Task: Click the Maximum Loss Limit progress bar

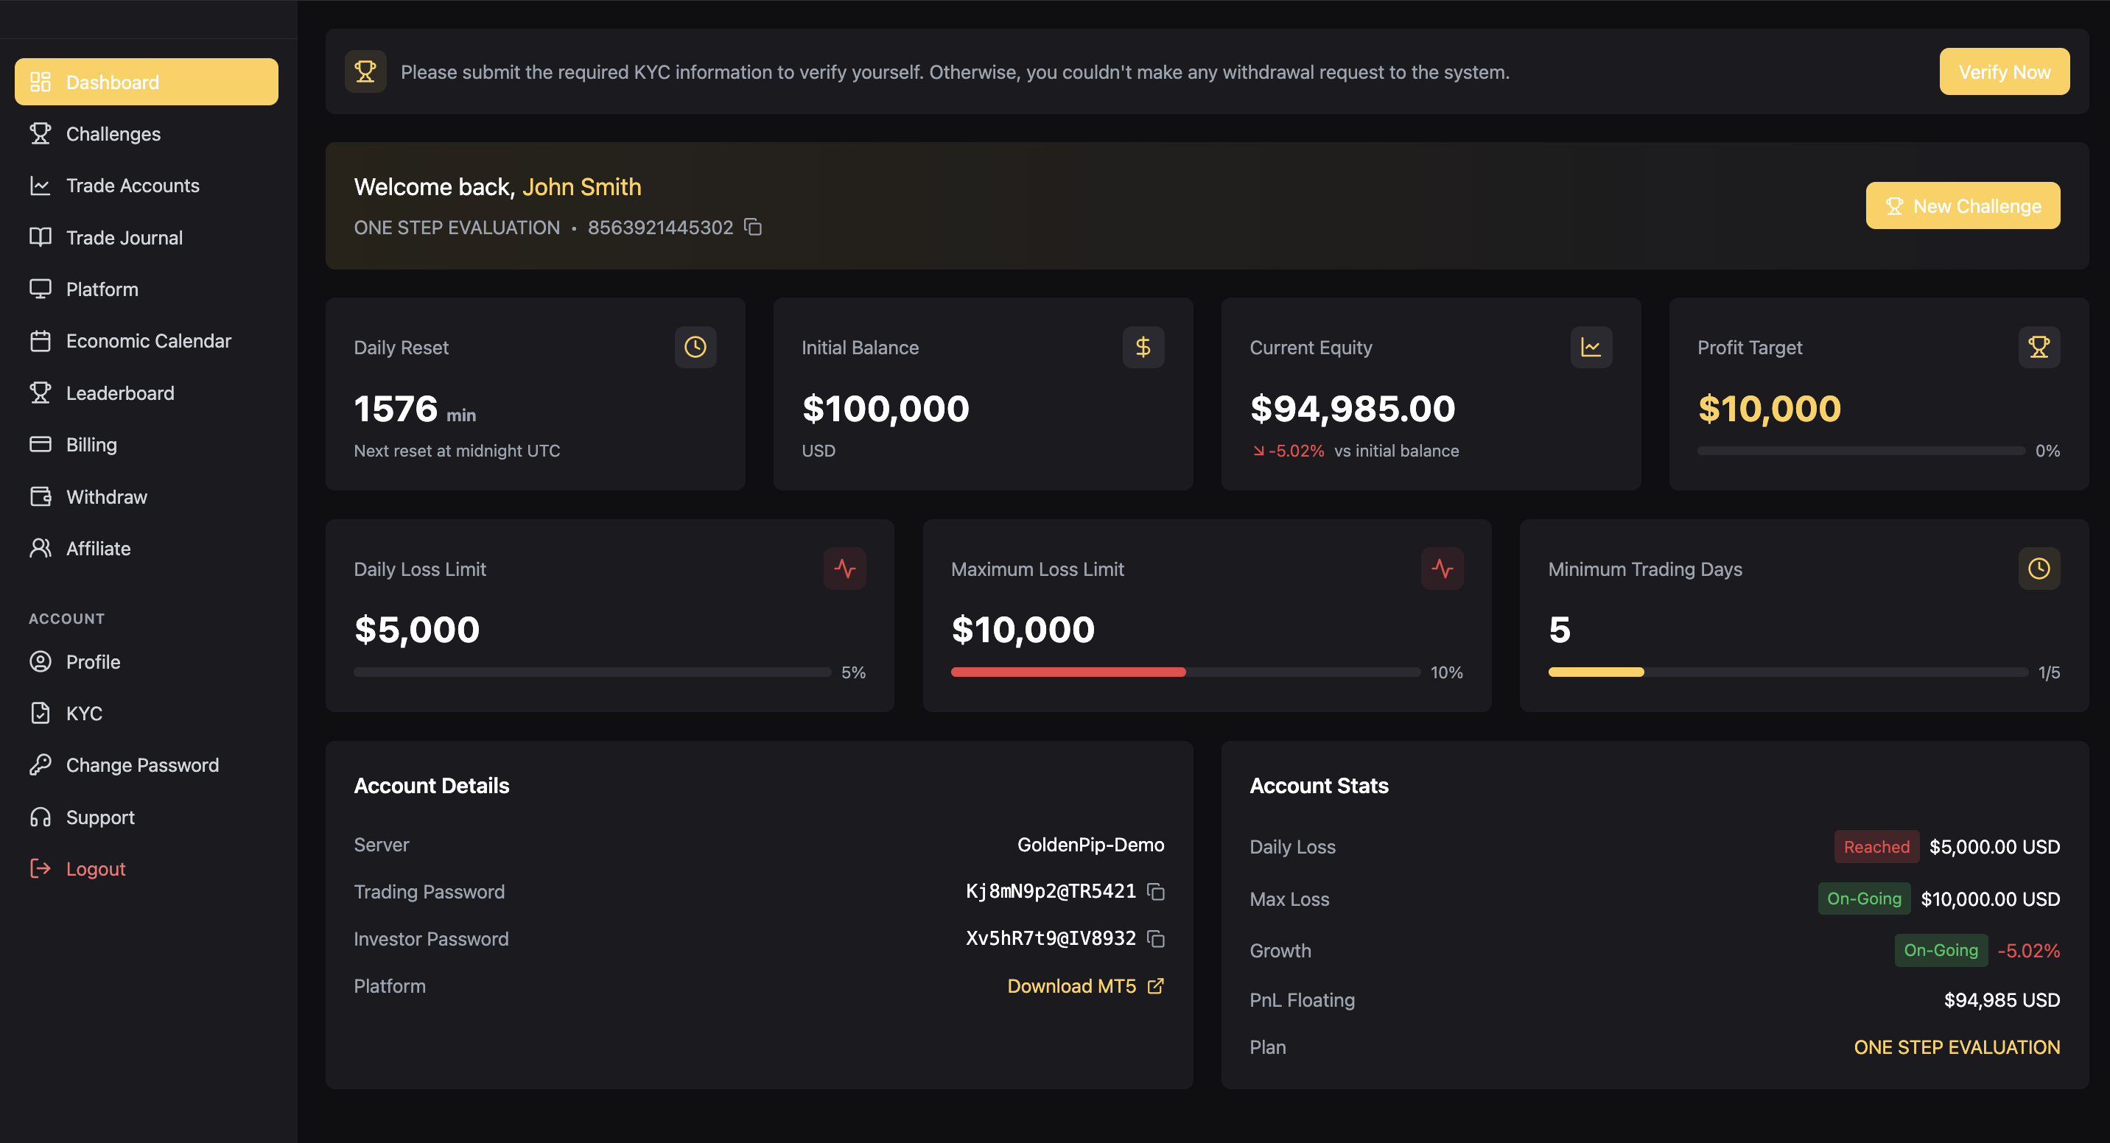Action: click(1185, 672)
